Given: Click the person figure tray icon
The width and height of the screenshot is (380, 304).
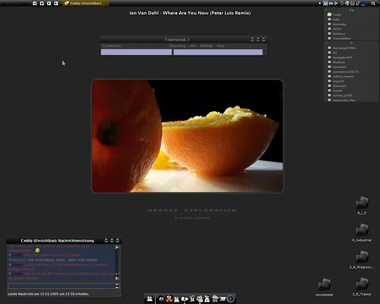Looking at the screenshot, I should click(342, 3).
